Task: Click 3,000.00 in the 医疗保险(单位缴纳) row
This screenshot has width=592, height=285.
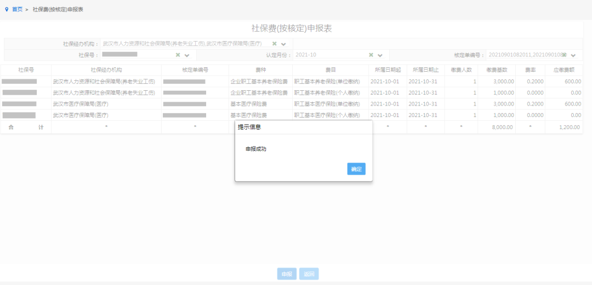Action: pyautogui.click(x=503, y=104)
